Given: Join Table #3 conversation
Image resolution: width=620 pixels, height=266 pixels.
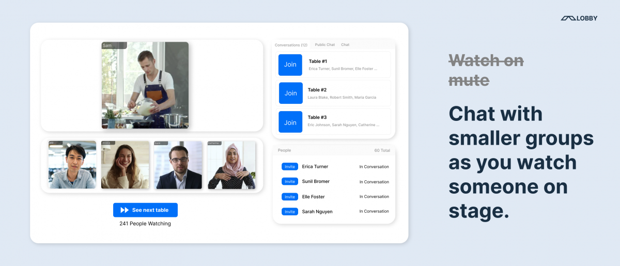Looking at the screenshot, I should [x=290, y=122].
